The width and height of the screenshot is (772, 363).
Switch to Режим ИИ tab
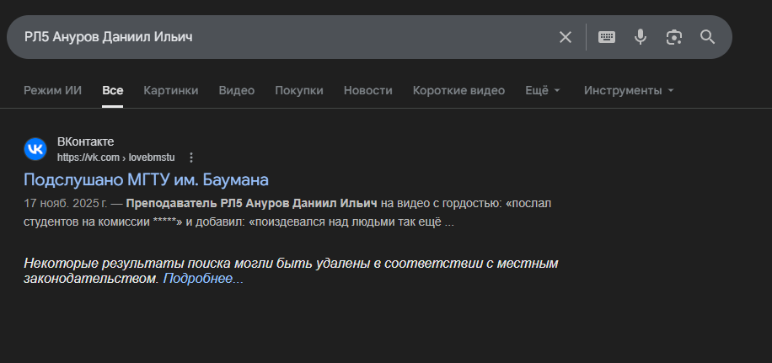click(x=52, y=91)
